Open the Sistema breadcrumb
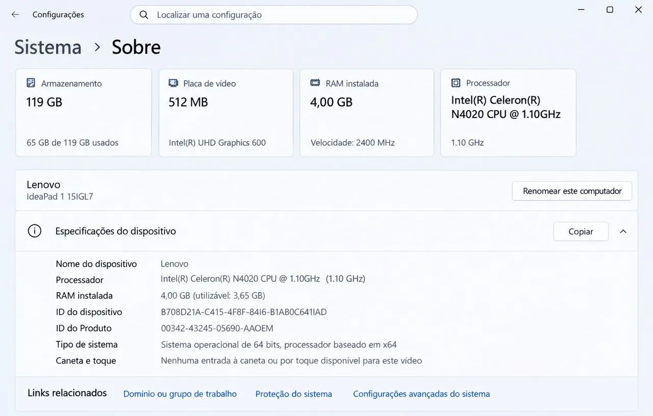The image size is (653, 416). coord(48,47)
